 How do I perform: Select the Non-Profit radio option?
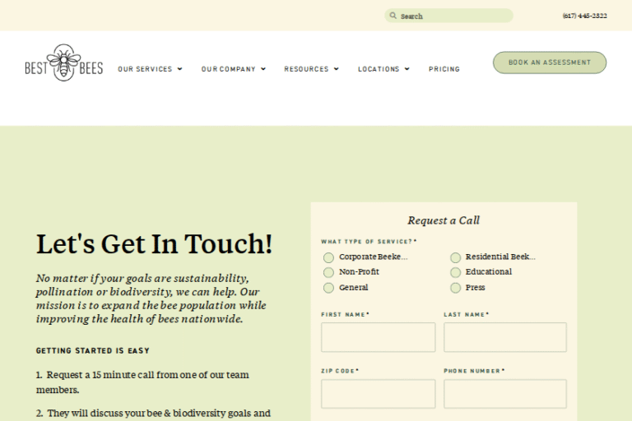point(329,272)
